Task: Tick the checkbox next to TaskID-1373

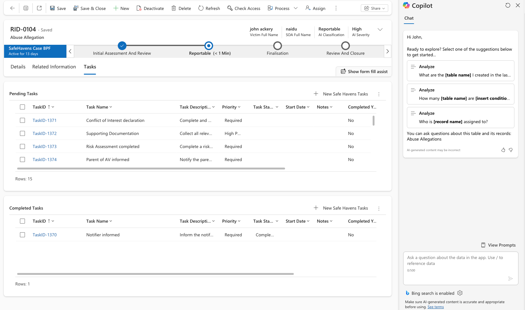Action: pos(22,146)
